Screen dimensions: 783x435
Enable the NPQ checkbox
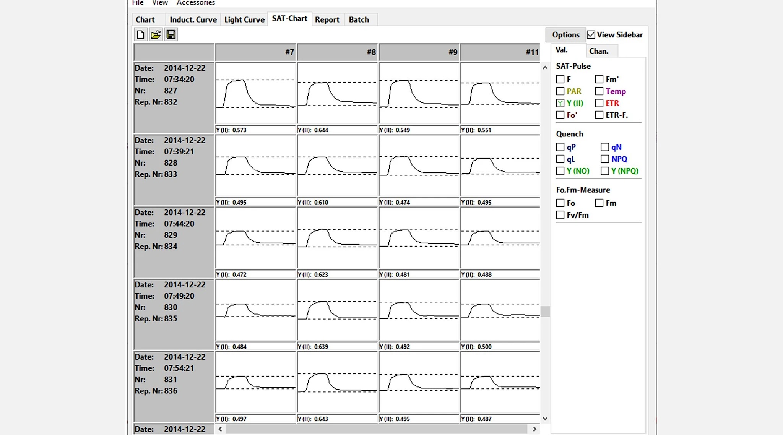click(604, 159)
